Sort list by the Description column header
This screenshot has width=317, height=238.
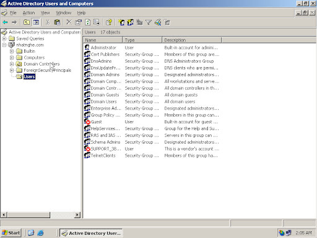pyautogui.click(x=191, y=40)
